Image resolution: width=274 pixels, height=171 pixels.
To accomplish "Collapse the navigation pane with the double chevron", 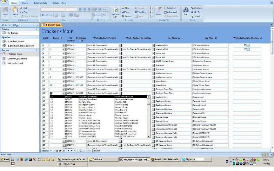I will (37, 25).
